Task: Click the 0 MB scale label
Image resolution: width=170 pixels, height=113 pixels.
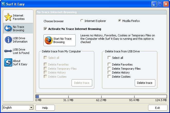Action: click(x=38, y=100)
